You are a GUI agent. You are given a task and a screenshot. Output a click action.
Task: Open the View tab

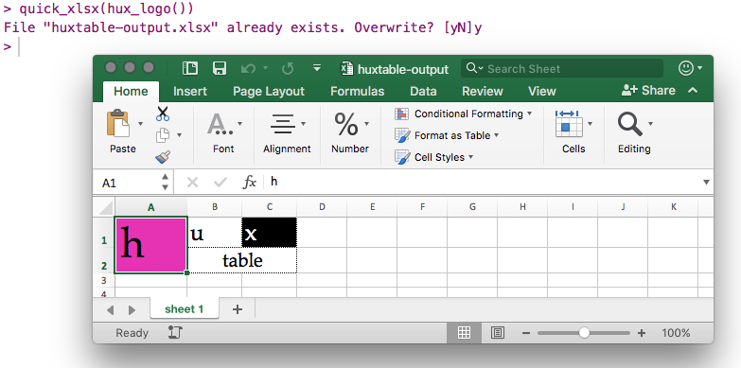click(x=542, y=91)
